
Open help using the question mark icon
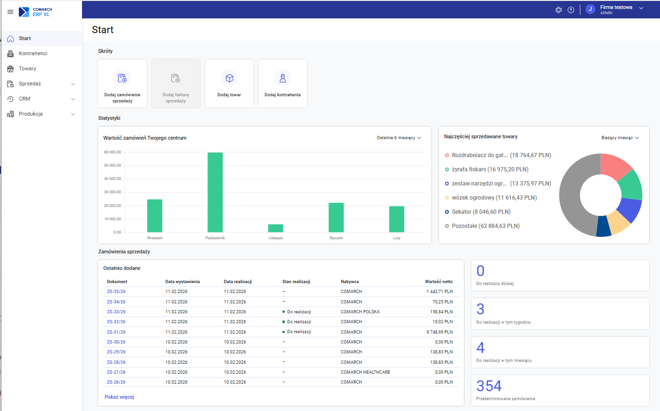[571, 9]
